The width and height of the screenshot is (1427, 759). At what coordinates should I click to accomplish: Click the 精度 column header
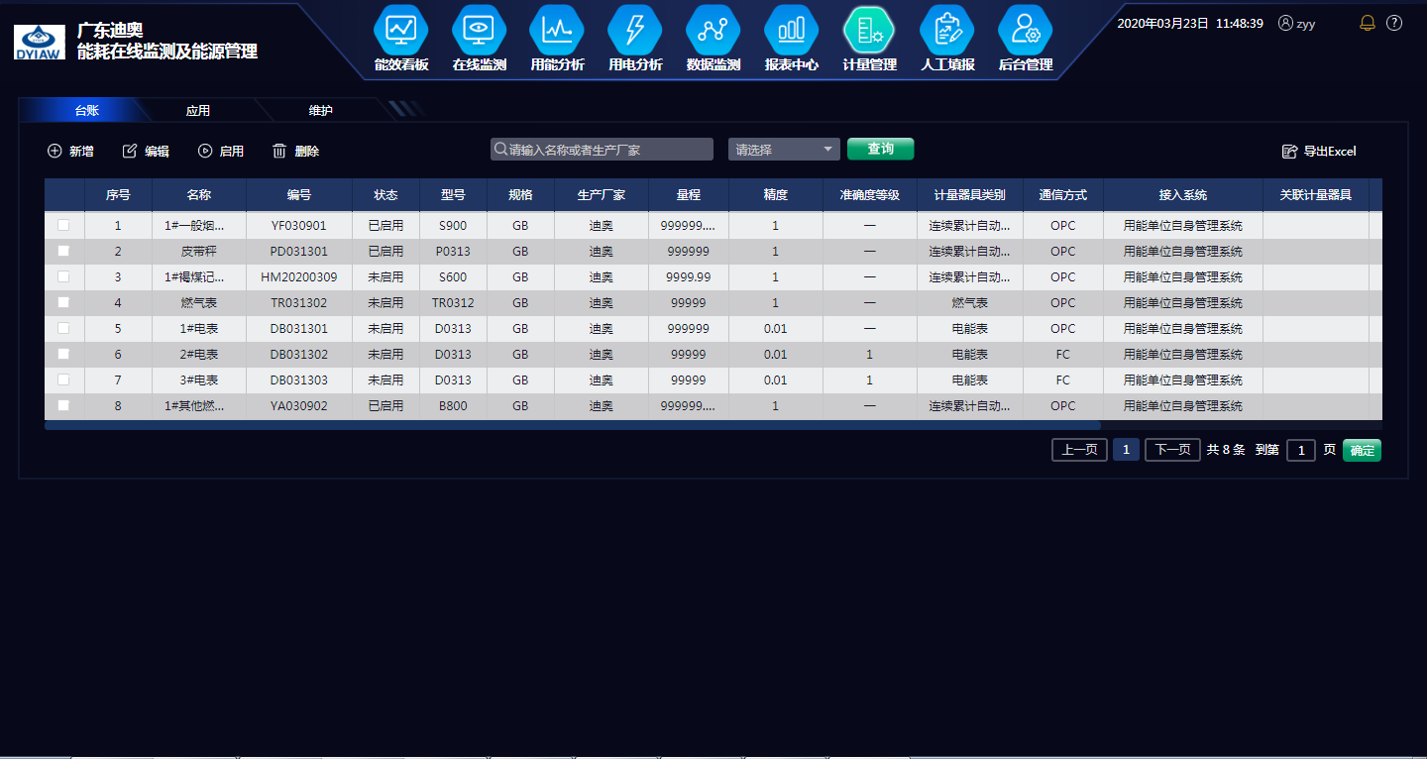(x=776, y=195)
